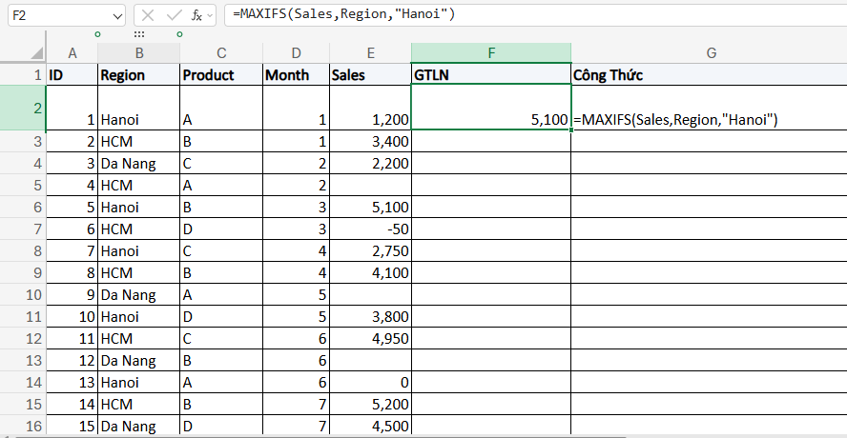The height and width of the screenshot is (438, 847).
Task: Click the left resize circle handle above column B
Action: tap(97, 34)
